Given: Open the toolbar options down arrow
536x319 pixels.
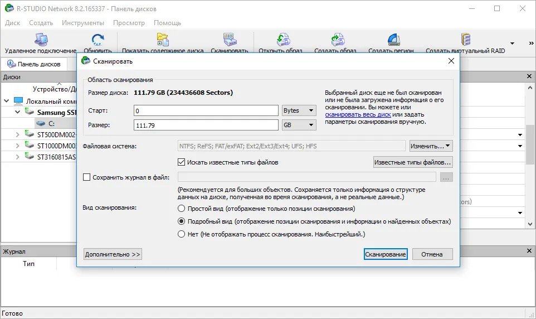Looking at the screenshot, I should [512, 43].
